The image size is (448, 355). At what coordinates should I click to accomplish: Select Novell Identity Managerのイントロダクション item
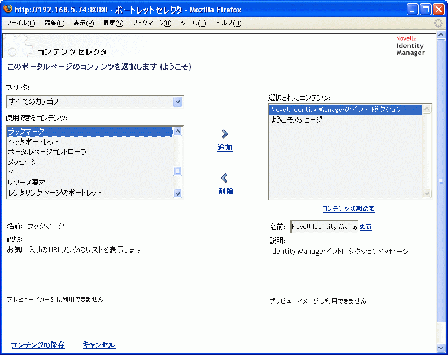pos(346,110)
